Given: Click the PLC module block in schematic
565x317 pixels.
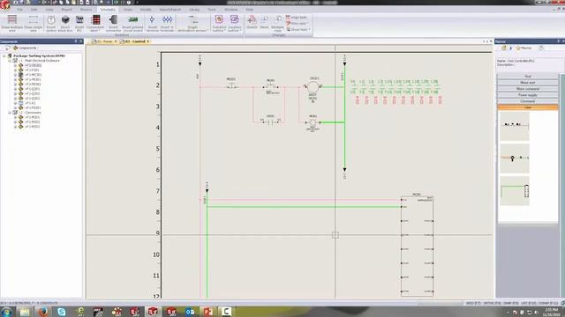Looking at the screenshot, I should [417, 246].
